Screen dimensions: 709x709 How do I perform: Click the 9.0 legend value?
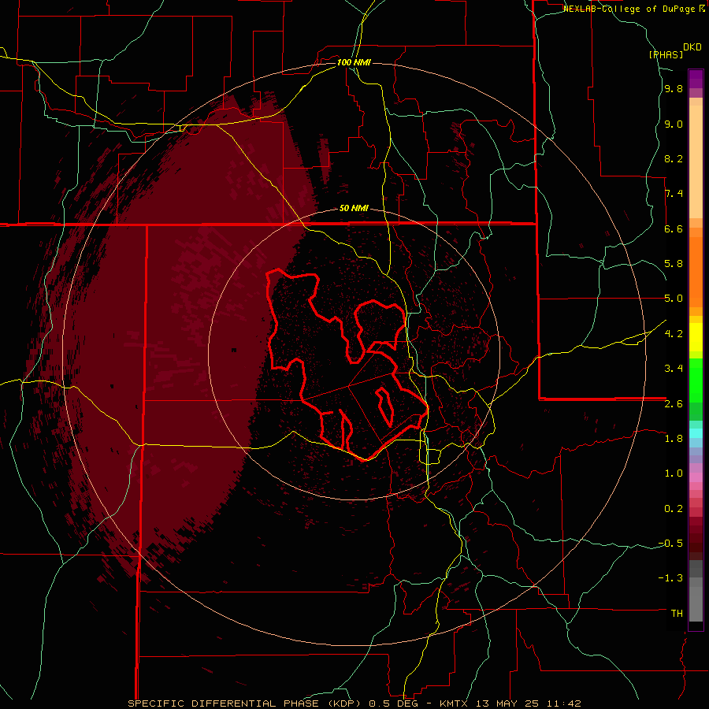[674, 124]
